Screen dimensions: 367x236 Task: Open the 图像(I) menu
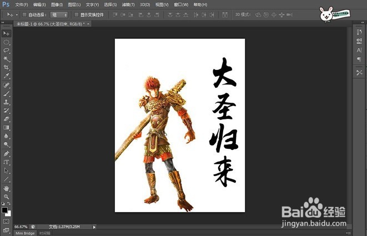tap(57, 4)
